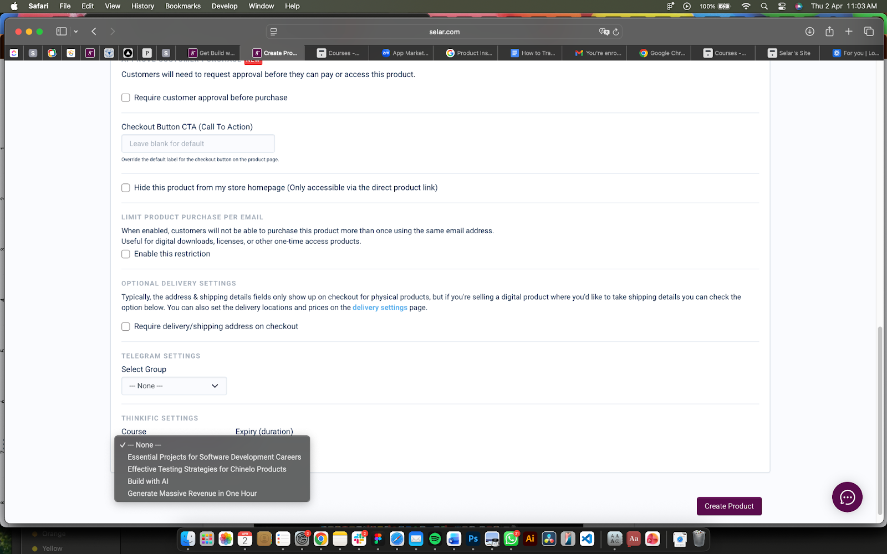Viewport: 887px width, 554px height.
Task: Click the page reload icon in address bar
Action: pos(616,32)
